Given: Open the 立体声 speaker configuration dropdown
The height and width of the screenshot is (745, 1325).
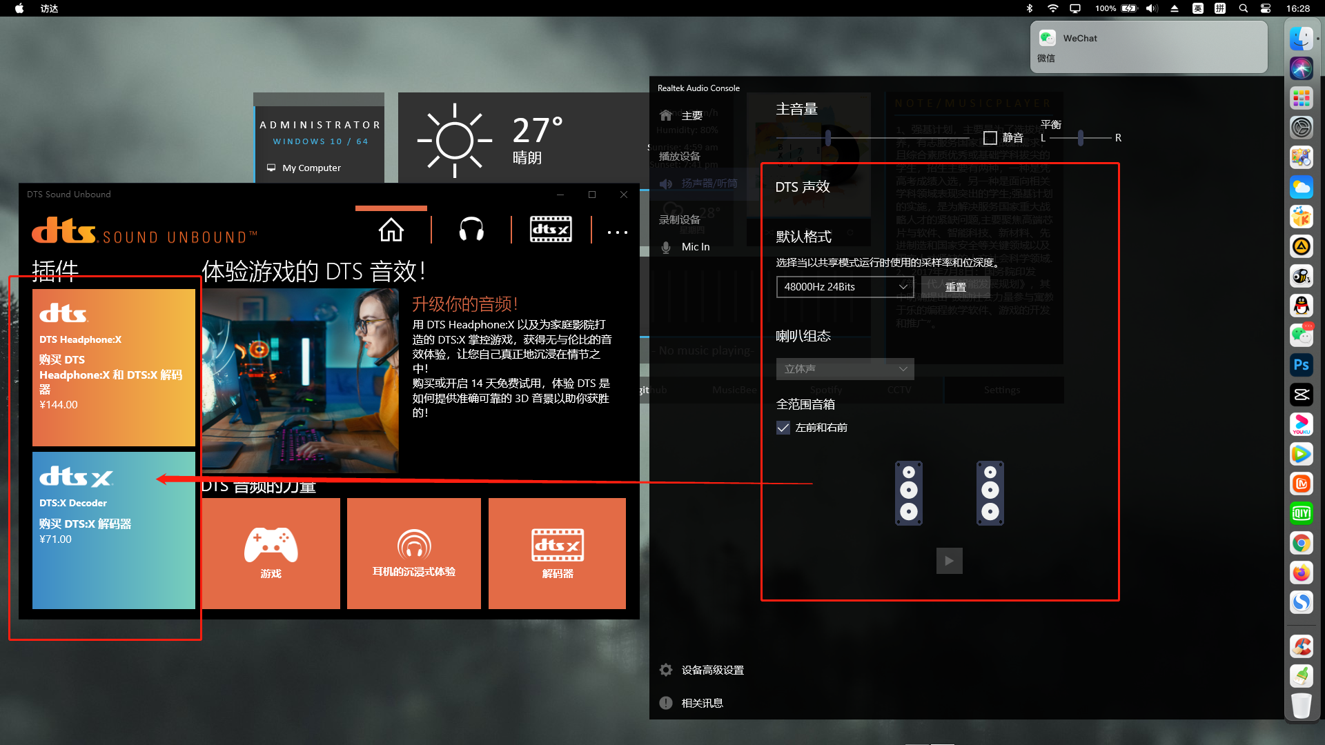Looking at the screenshot, I should (845, 369).
